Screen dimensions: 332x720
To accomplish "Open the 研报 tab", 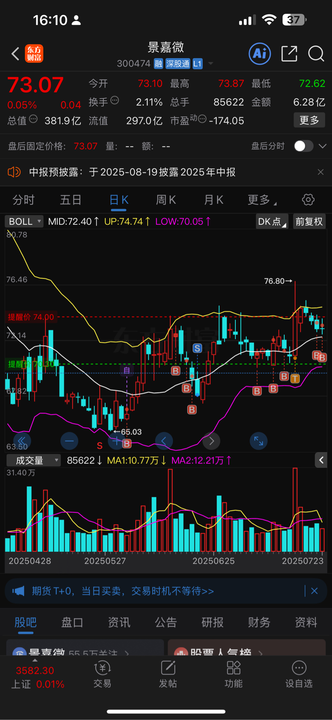I will click(213, 622).
